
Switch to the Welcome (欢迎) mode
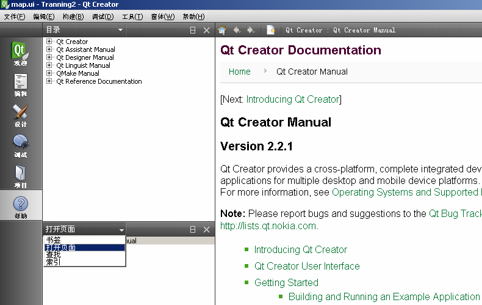point(21,53)
